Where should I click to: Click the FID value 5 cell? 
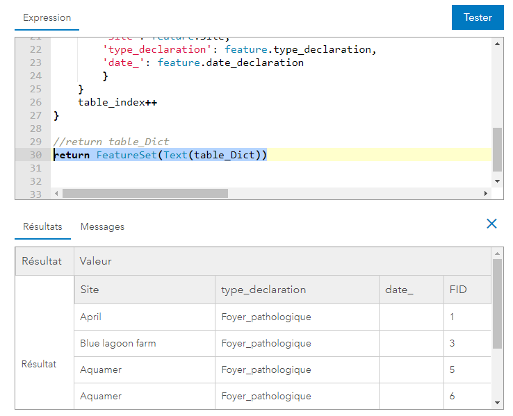pyautogui.click(x=467, y=370)
